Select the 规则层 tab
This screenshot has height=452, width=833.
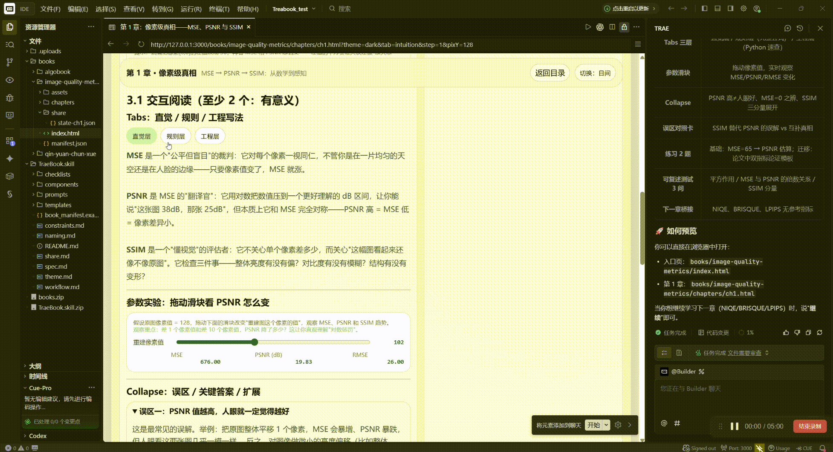tap(176, 136)
